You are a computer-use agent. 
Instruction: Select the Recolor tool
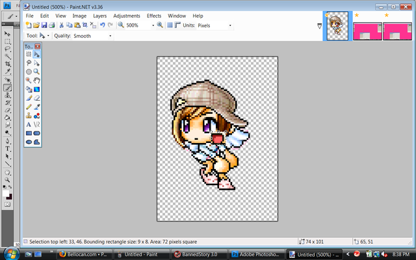click(36, 116)
